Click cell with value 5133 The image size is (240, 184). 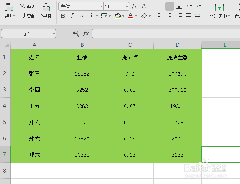(x=178, y=155)
